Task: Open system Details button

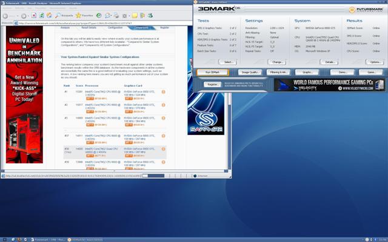Action: click(x=329, y=62)
